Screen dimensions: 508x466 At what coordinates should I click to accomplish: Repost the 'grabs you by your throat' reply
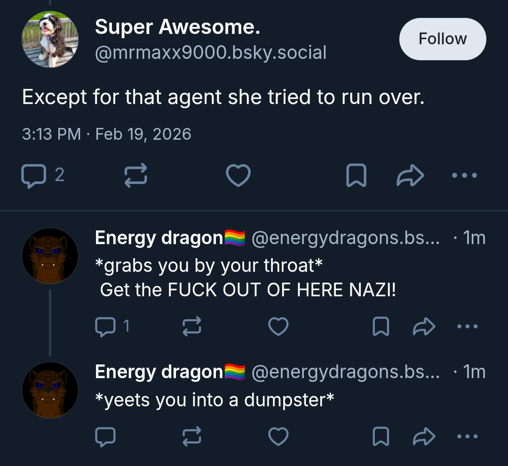pos(192,326)
